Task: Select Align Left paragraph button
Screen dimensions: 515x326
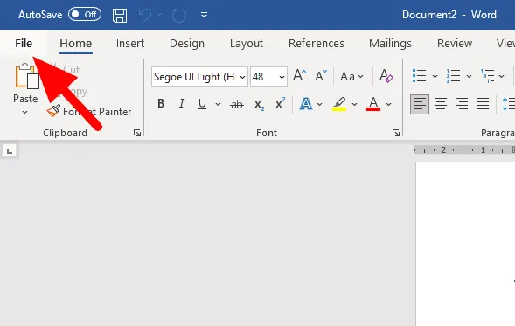Action: (420, 104)
